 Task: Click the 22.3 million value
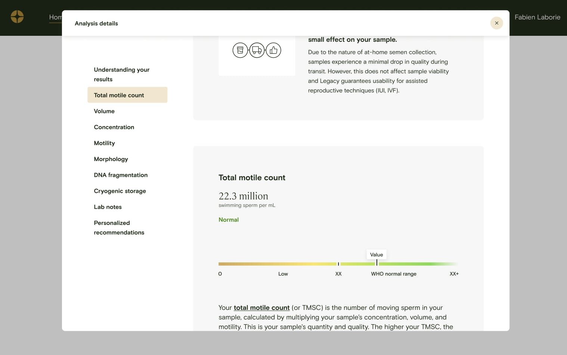click(243, 196)
